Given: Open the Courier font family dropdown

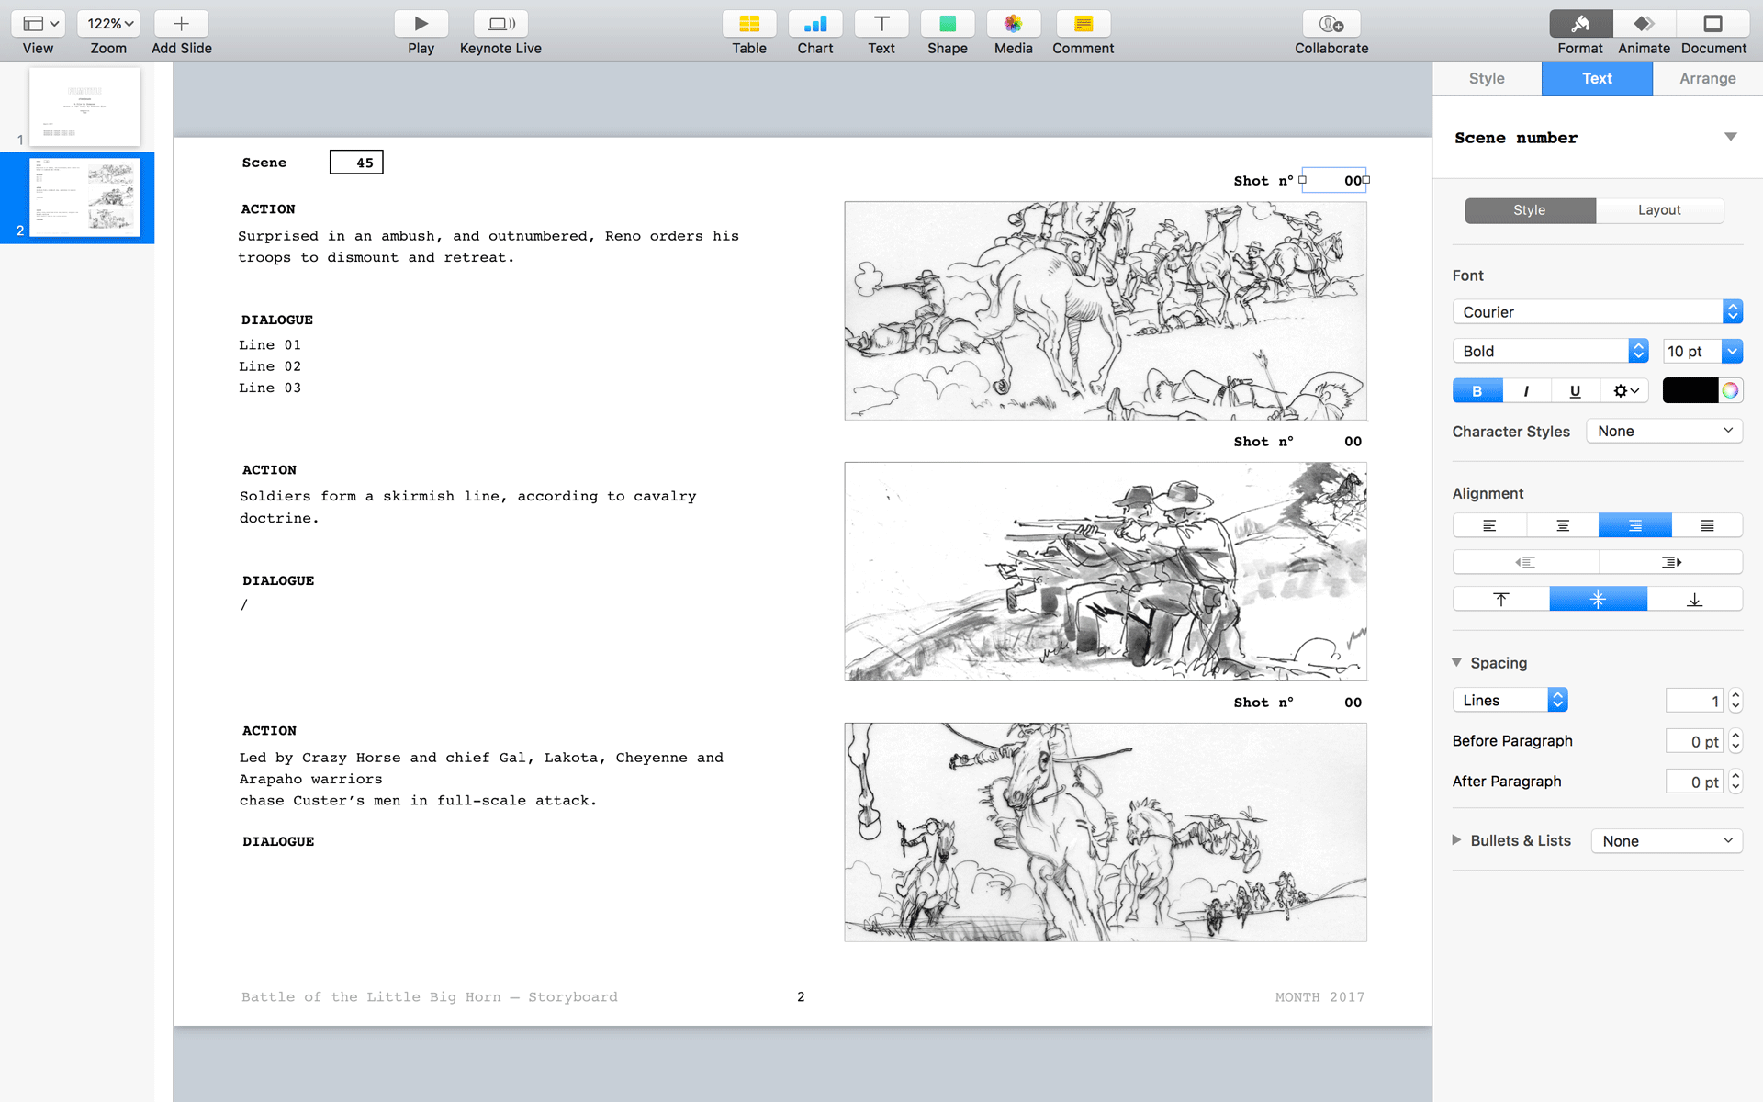Looking at the screenshot, I should (x=1596, y=312).
